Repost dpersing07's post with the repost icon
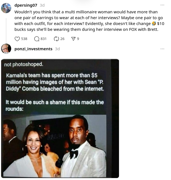The height and width of the screenshot is (180, 171). click(x=56, y=39)
